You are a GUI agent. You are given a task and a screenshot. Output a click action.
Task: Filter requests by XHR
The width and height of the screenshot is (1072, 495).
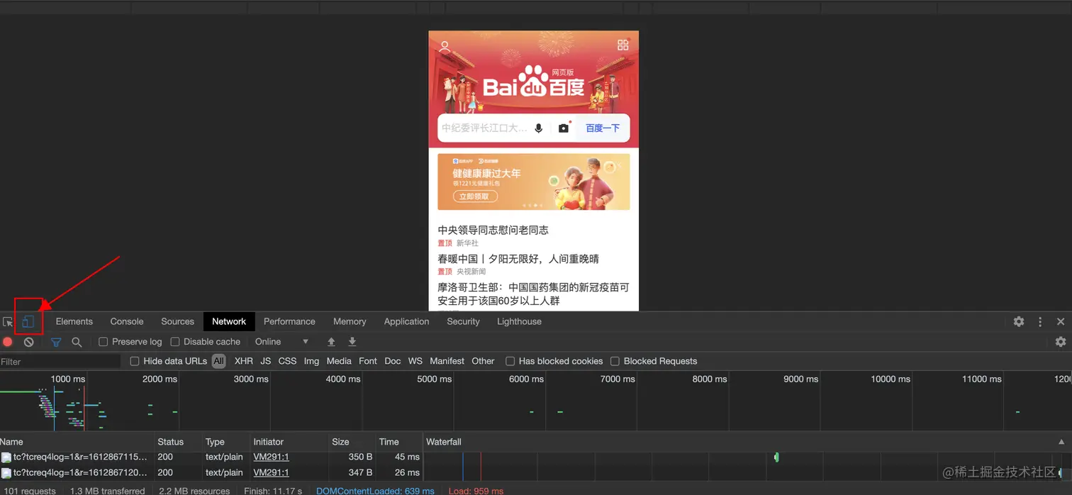coord(244,361)
